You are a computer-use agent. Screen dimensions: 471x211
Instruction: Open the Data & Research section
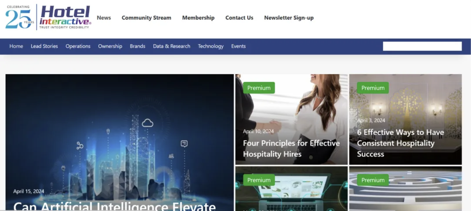click(171, 46)
